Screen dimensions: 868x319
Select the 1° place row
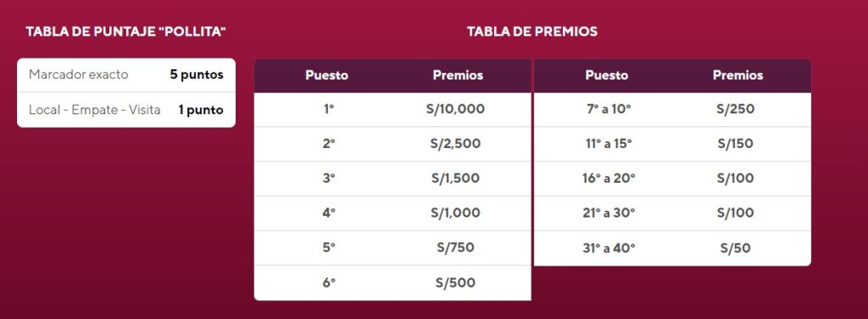(x=392, y=109)
